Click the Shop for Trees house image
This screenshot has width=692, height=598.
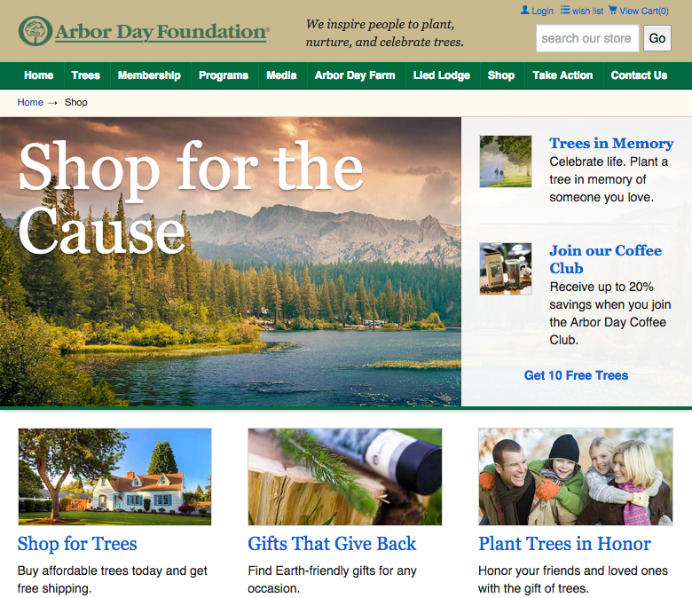[x=114, y=476]
